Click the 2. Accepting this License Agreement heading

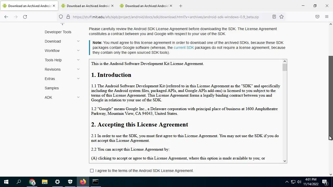[139, 124]
